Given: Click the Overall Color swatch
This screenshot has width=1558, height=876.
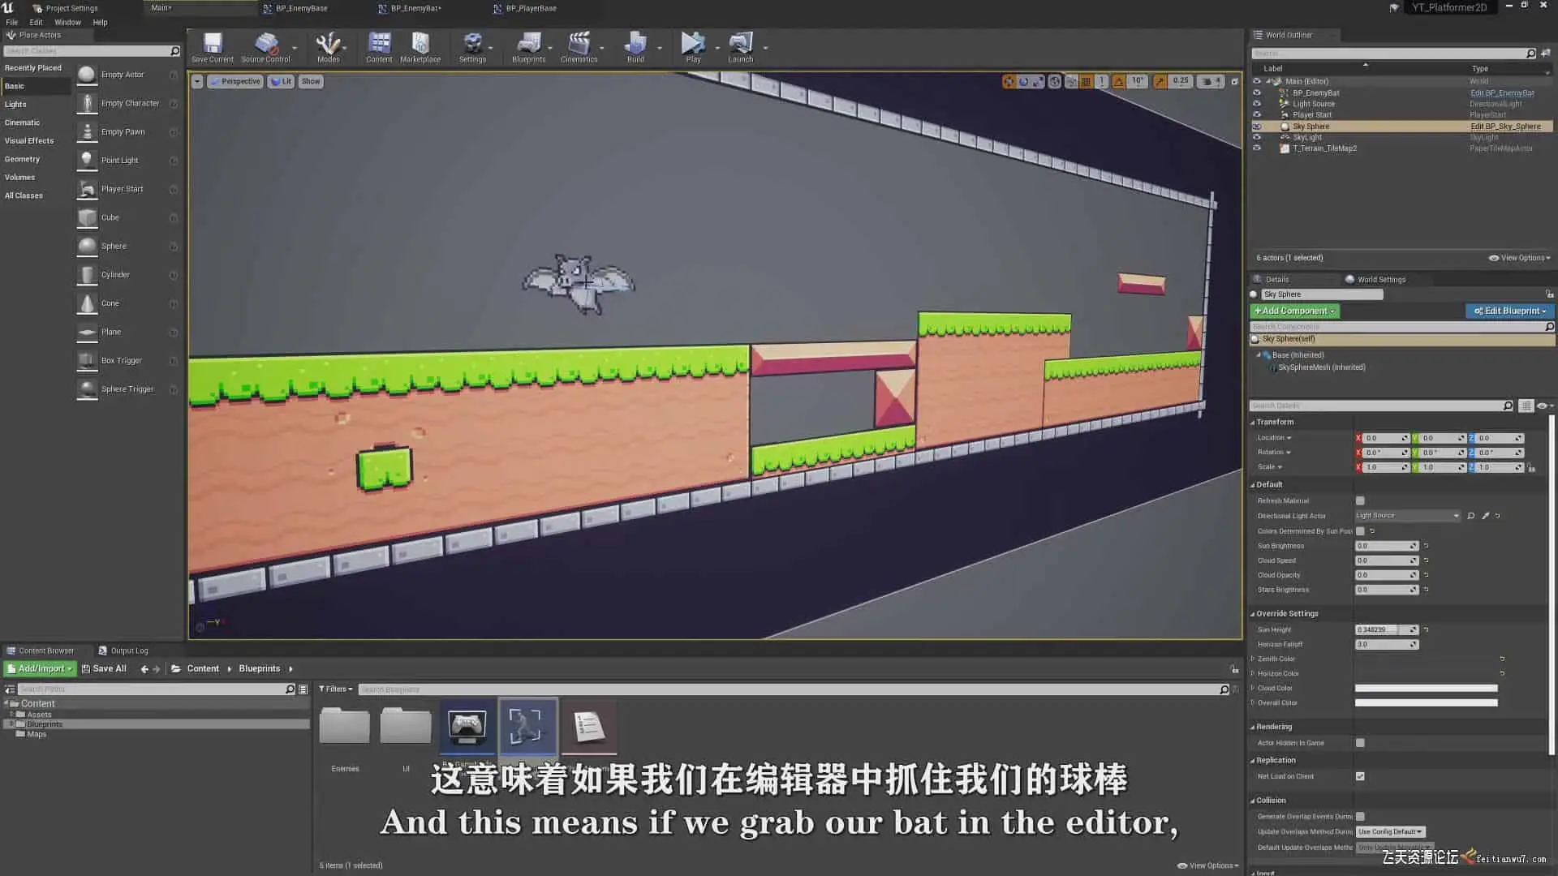Looking at the screenshot, I should (x=1426, y=702).
